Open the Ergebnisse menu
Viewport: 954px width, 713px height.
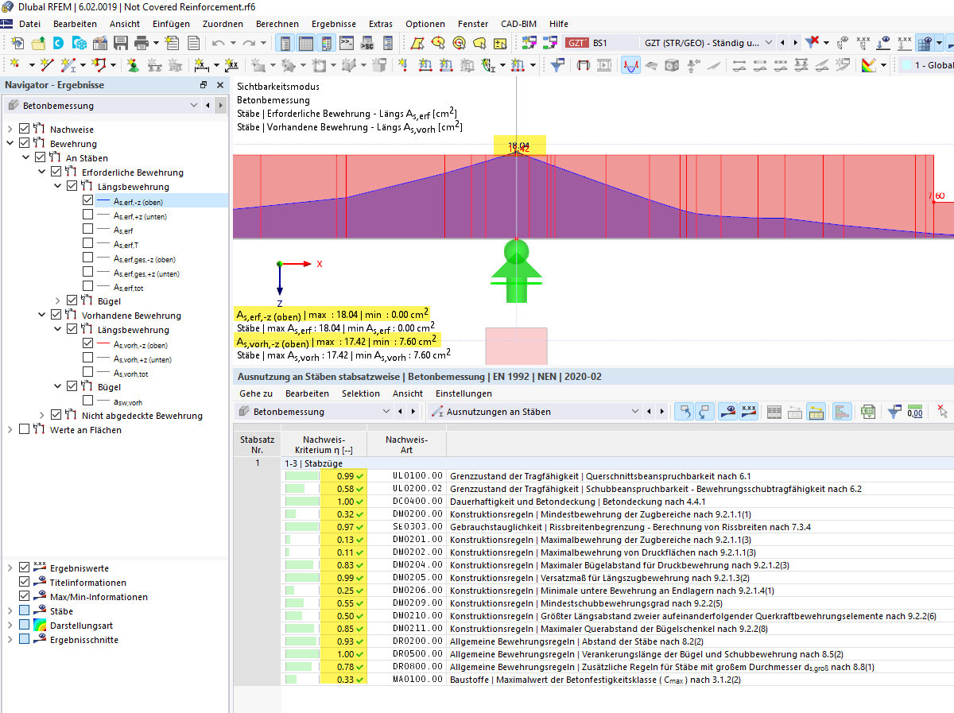pos(334,24)
